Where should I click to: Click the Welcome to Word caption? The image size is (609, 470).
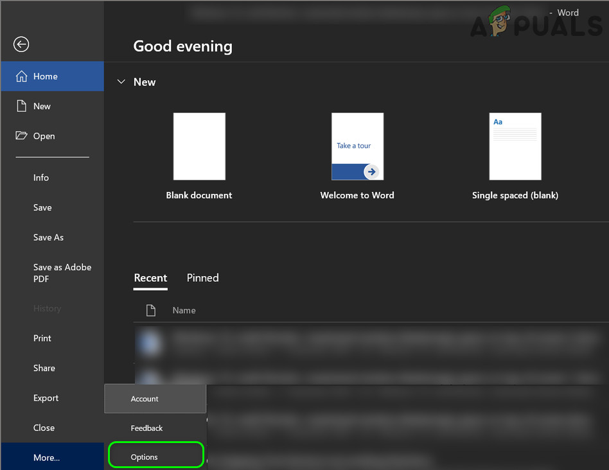[x=357, y=195]
